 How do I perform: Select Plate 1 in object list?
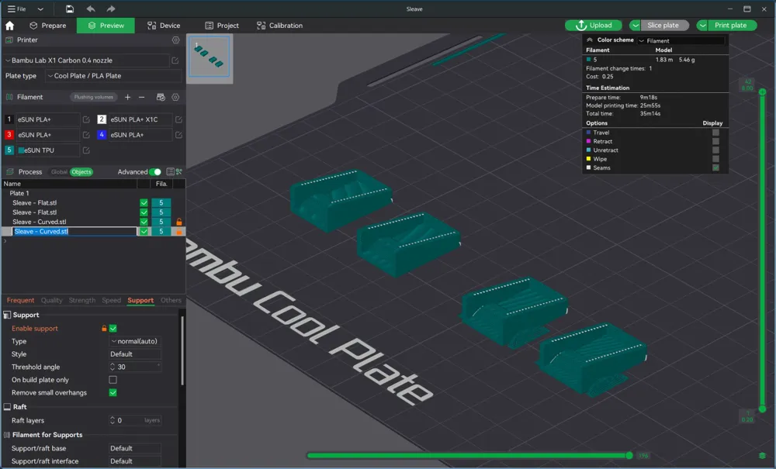click(20, 193)
